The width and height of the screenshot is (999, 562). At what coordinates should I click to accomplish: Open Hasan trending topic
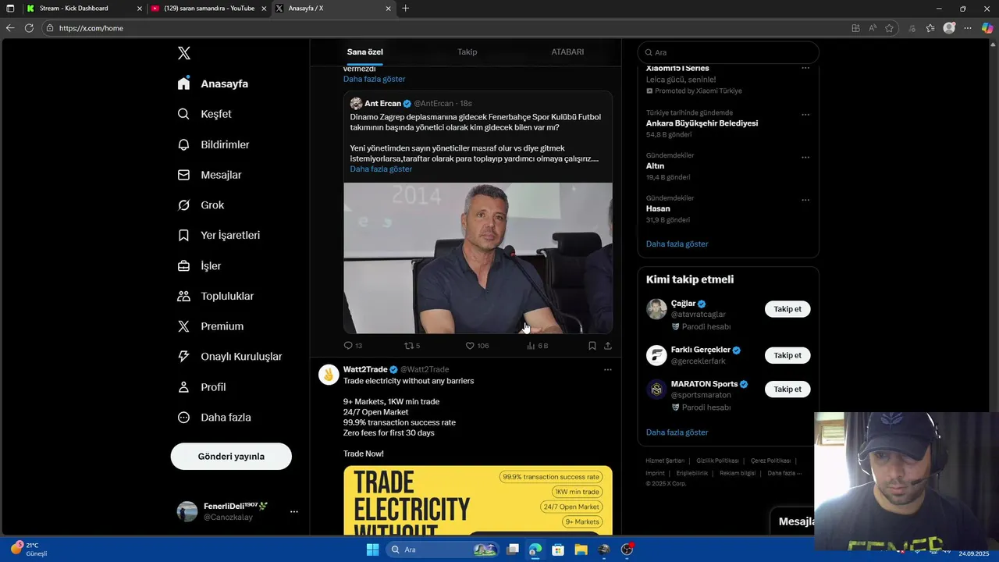[658, 208]
